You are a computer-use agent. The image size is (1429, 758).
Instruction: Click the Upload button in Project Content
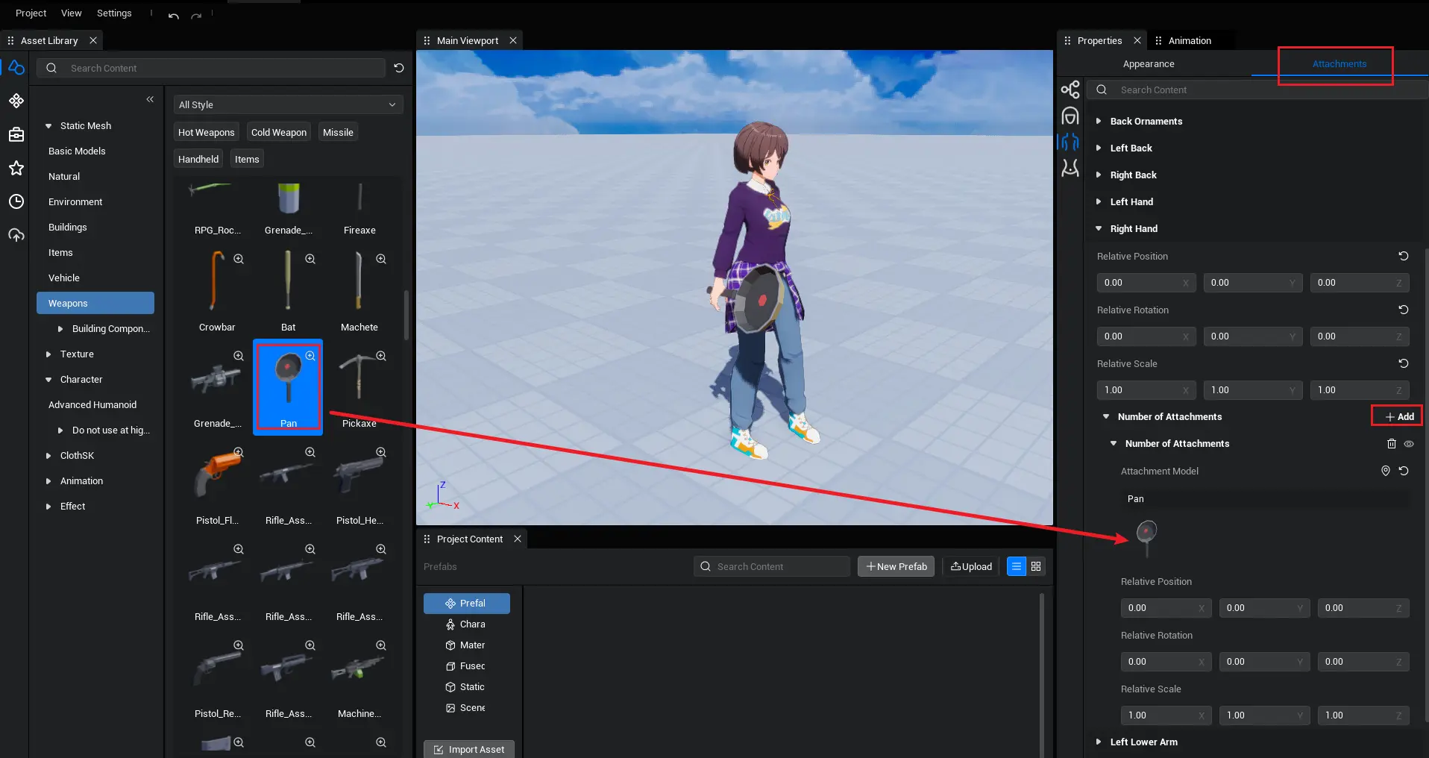click(971, 566)
